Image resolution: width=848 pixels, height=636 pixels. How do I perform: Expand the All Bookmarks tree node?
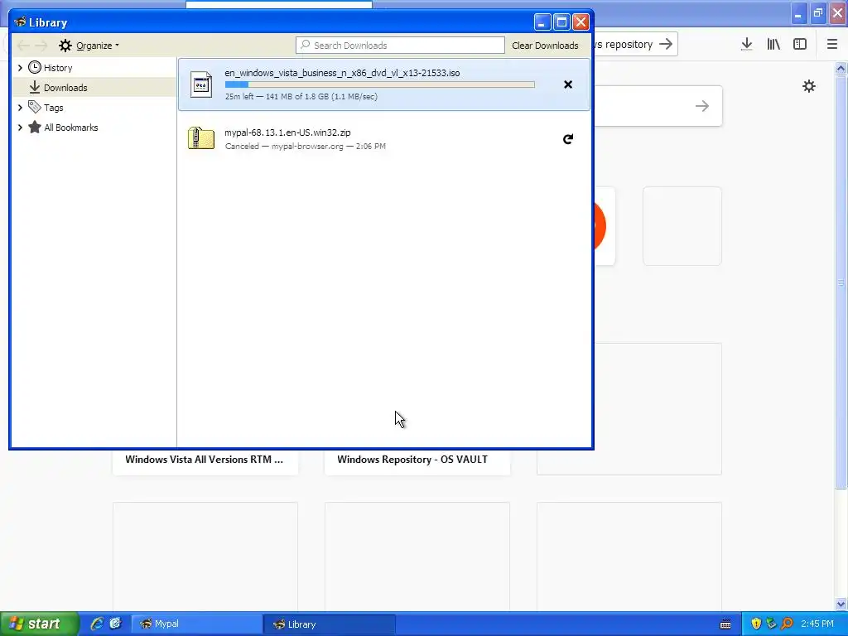pos(20,128)
